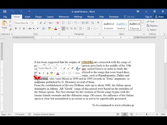Apply yellow text highlight color from ribbon
167x125 pixels.
(x=49, y=28)
